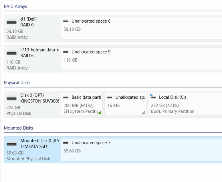Open the Unallocated space 9 partition

pyautogui.click(x=141, y=59)
